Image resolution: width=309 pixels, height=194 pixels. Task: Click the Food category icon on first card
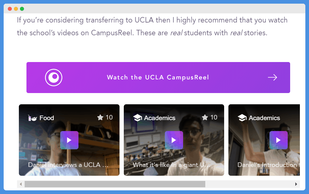[x=32, y=118]
